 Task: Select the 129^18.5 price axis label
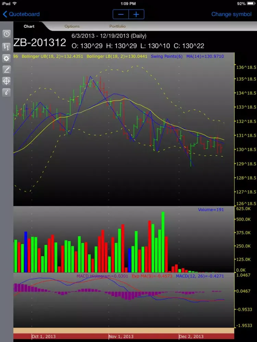tap(246, 163)
